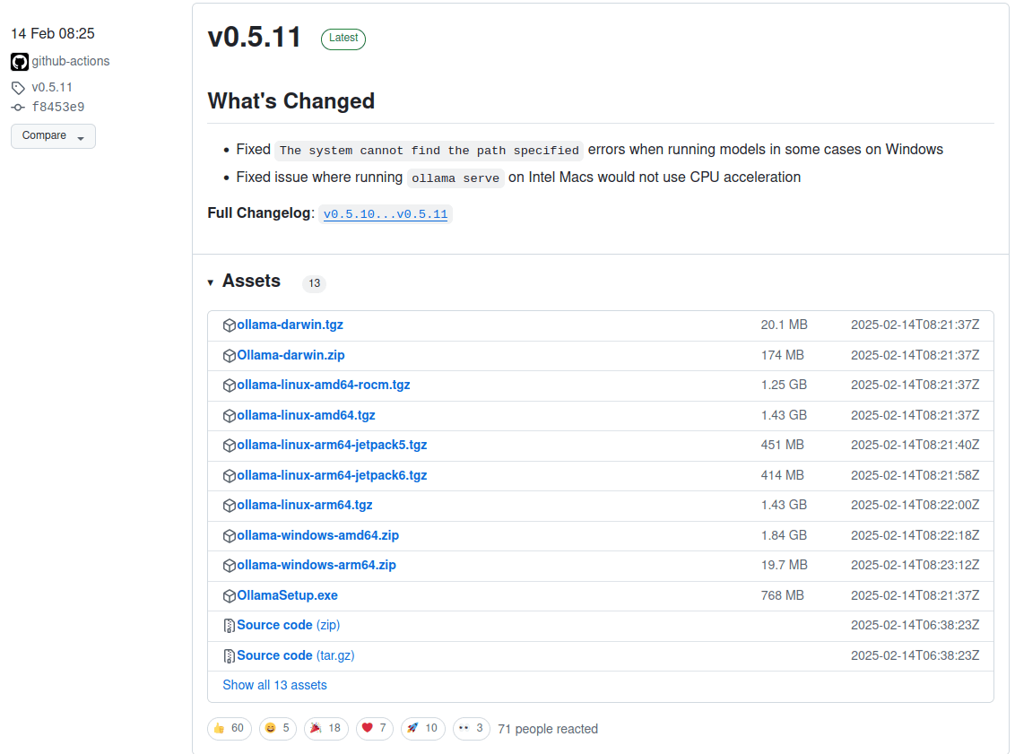Download Source code (zip)

[288, 625]
